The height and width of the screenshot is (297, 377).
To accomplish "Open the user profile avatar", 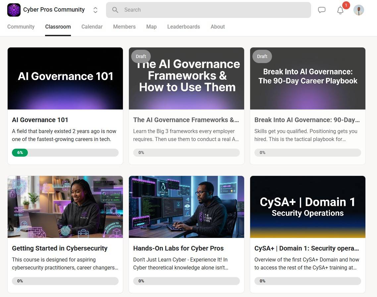I will coord(358,10).
